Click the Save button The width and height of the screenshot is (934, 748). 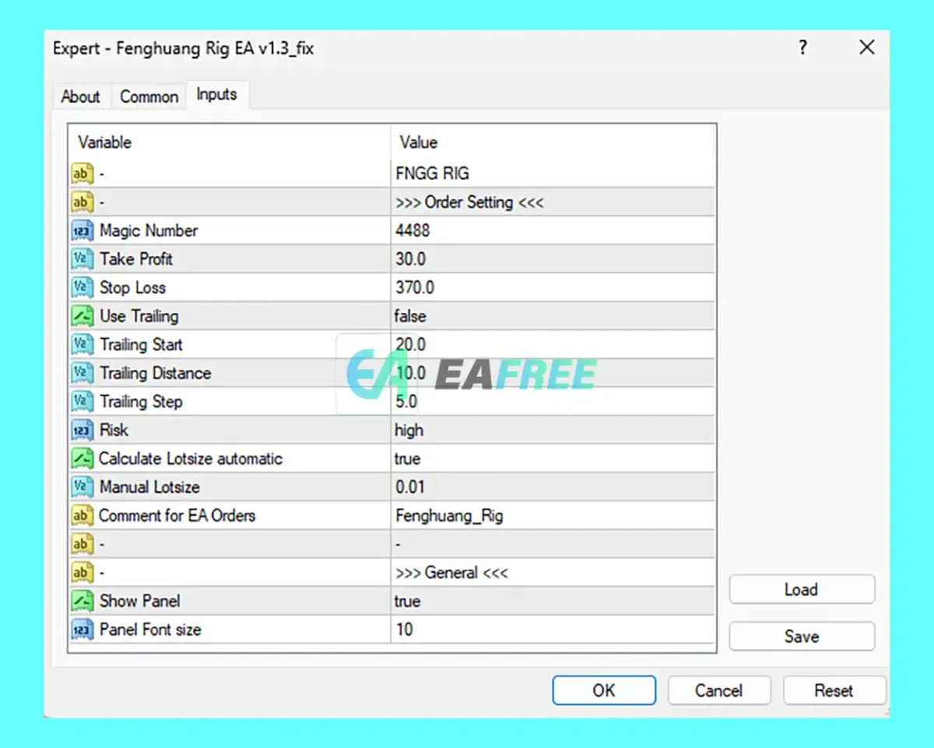click(x=802, y=637)
